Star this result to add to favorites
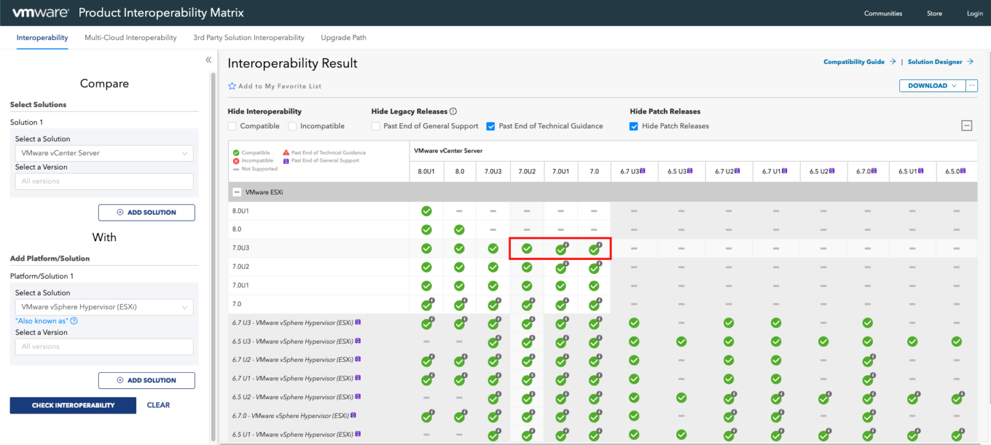The height and width of the screenshot is (445, 991). (x=232, y=85)
